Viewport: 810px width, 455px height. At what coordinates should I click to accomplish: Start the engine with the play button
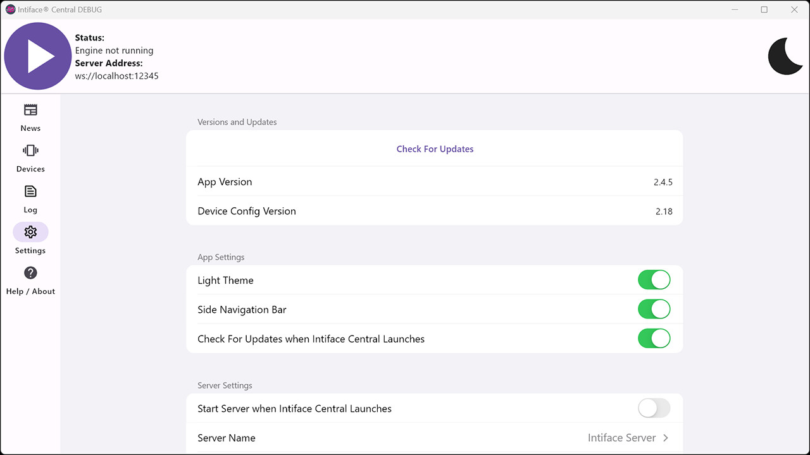38,56
